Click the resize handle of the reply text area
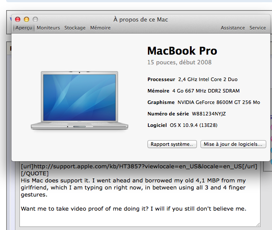This screenshot has height=230, width=272. 258,224
